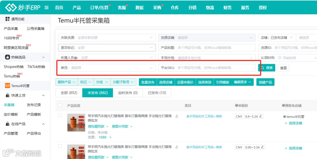Click the clock icon in 认领时间
317x159 pixels.
tap(280, 58)
